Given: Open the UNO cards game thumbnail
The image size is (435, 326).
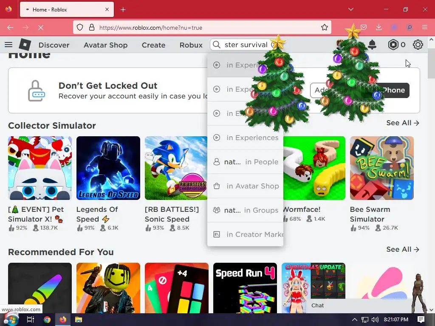Looking at the screenshot, I should pyautogui.click(x=176, y=288).
